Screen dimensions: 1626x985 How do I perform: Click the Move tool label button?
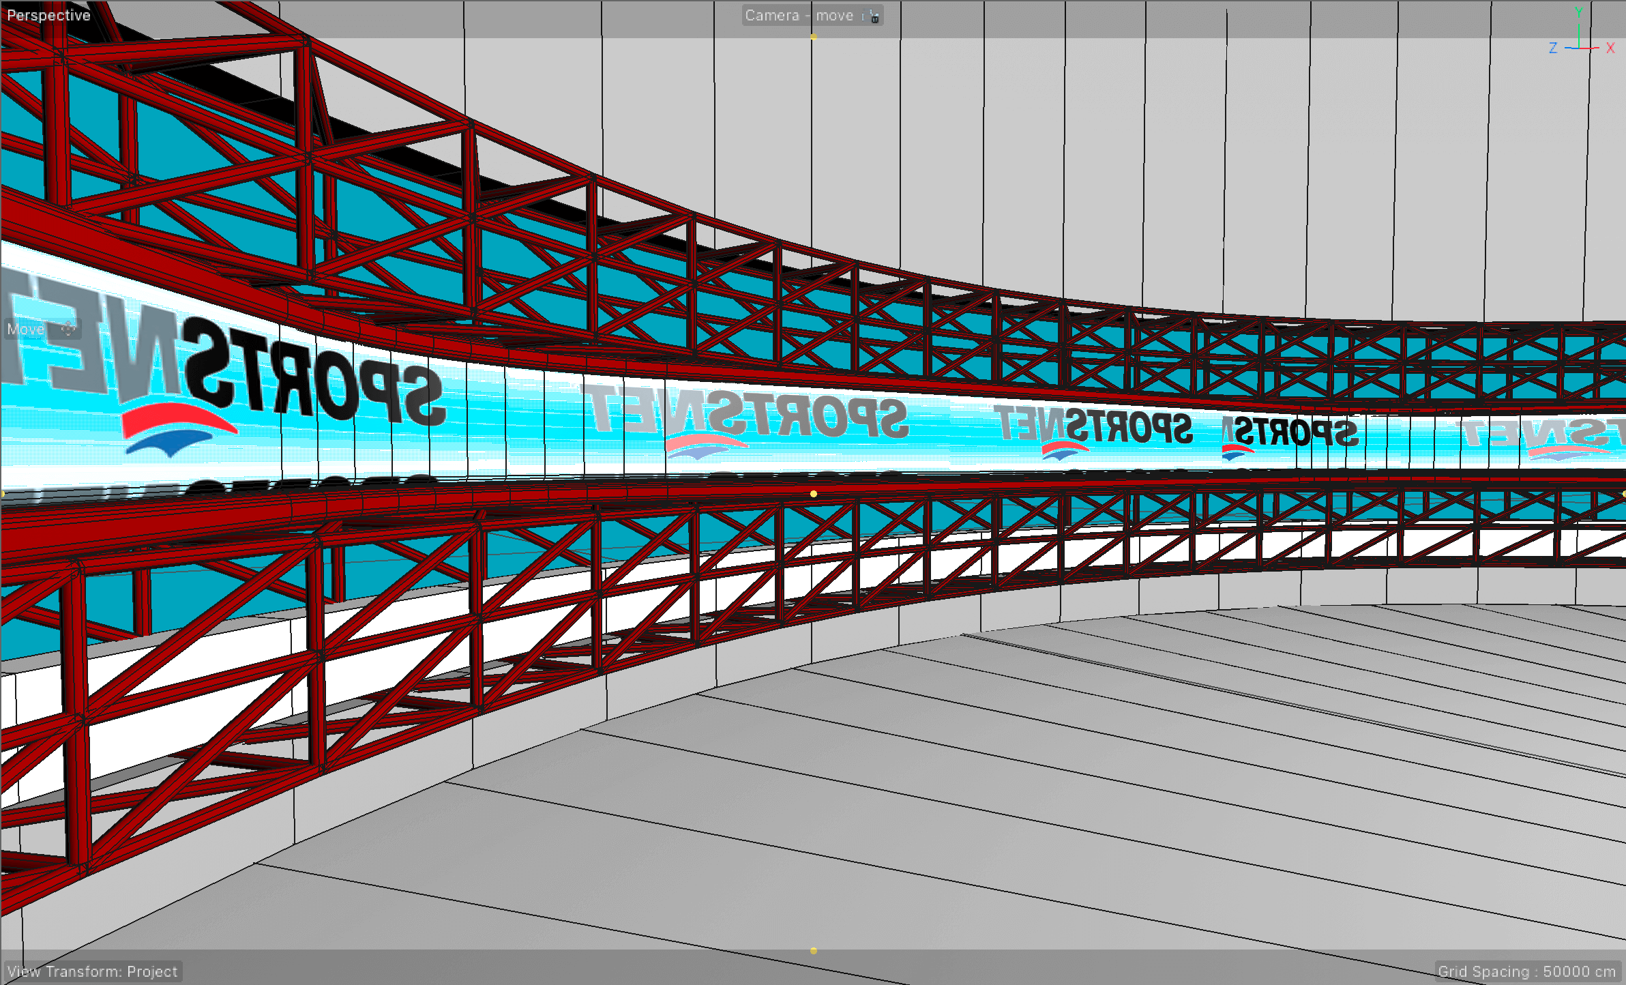coord(26,329)
